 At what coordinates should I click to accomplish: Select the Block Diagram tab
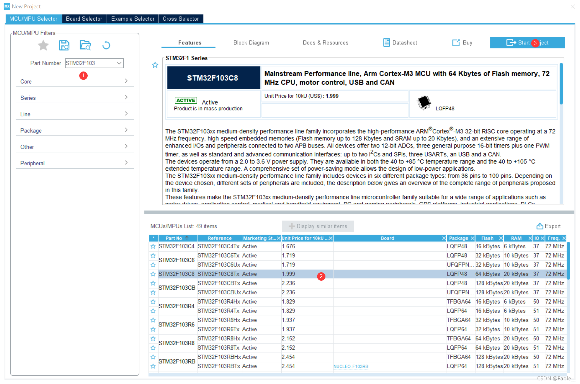251,42
